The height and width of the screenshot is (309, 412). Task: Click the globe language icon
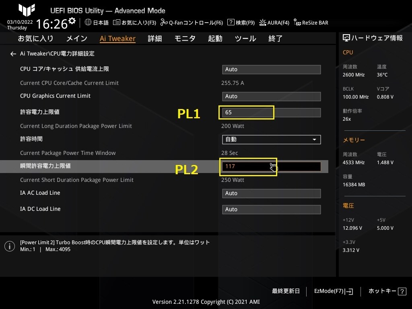coord(88,23)
